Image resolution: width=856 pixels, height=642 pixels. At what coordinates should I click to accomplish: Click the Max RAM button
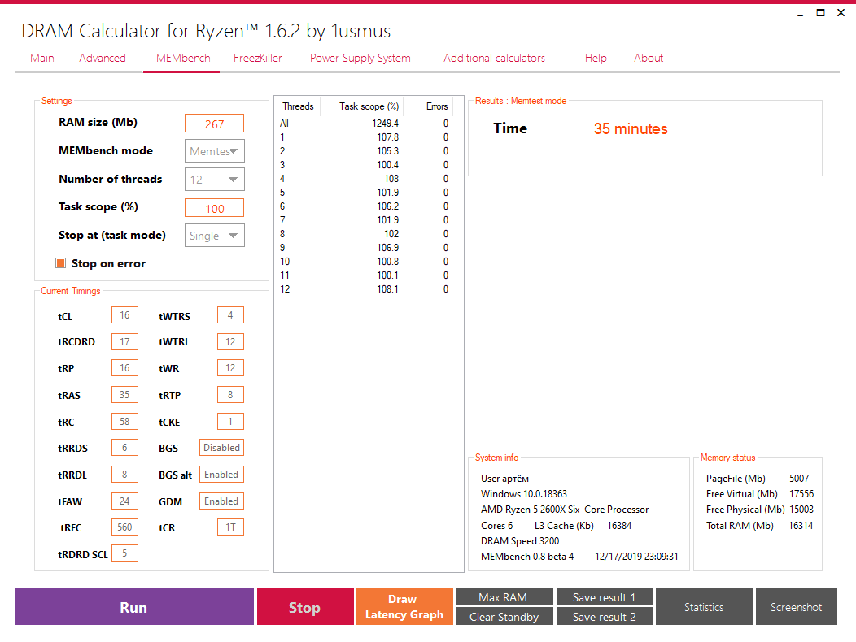coord(504,596)
